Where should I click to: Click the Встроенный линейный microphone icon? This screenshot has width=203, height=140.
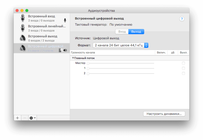23,28
